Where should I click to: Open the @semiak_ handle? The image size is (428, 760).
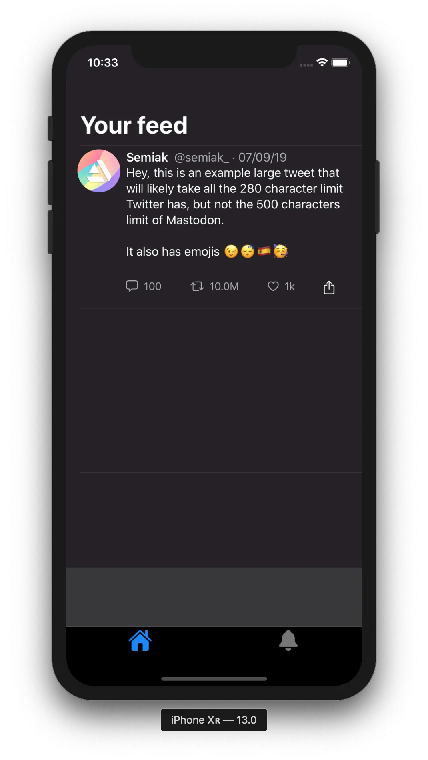point(202,158)
